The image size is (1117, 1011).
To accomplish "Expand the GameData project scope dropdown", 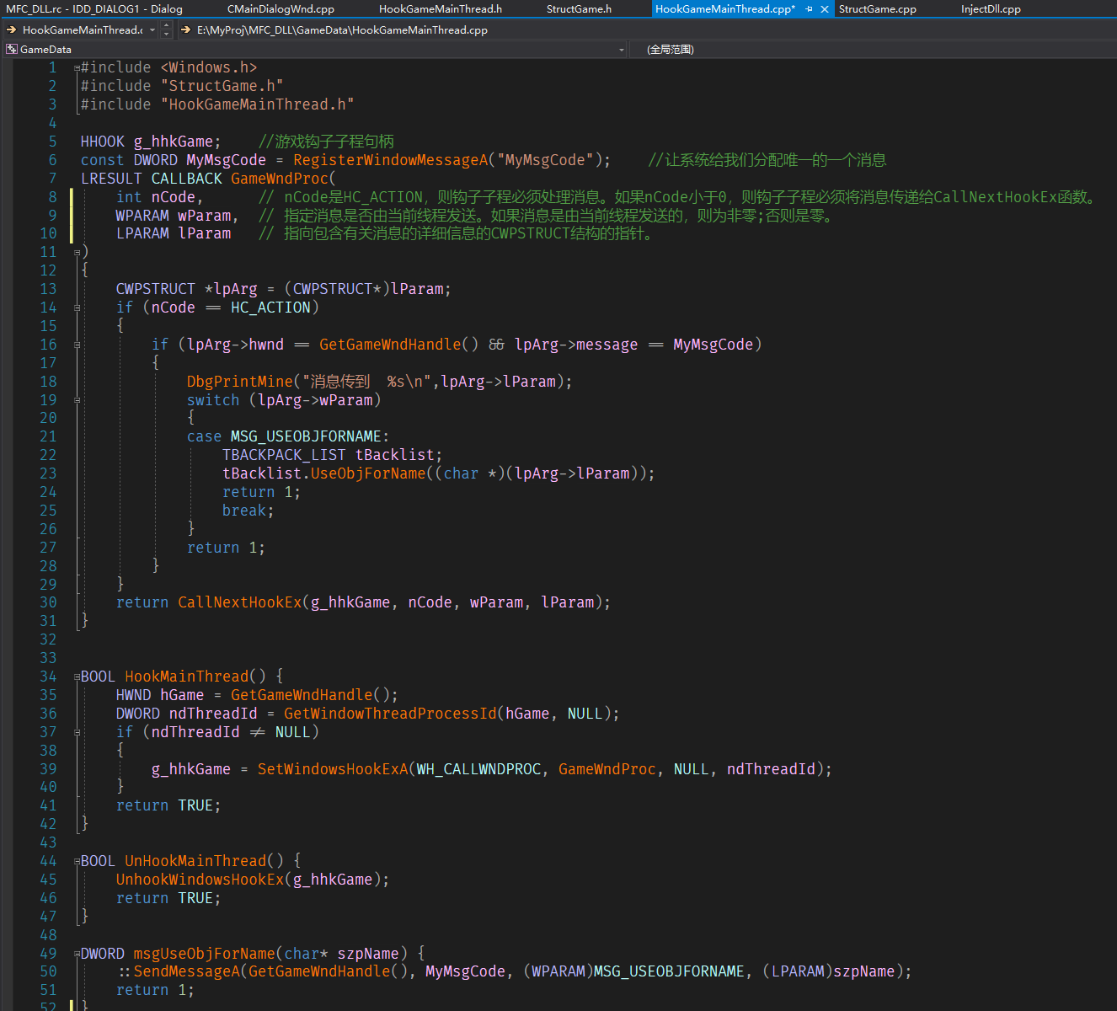I will [622, 50].
